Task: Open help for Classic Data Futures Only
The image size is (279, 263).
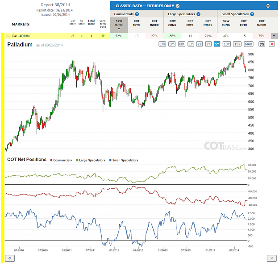Action: pos(178,6)
